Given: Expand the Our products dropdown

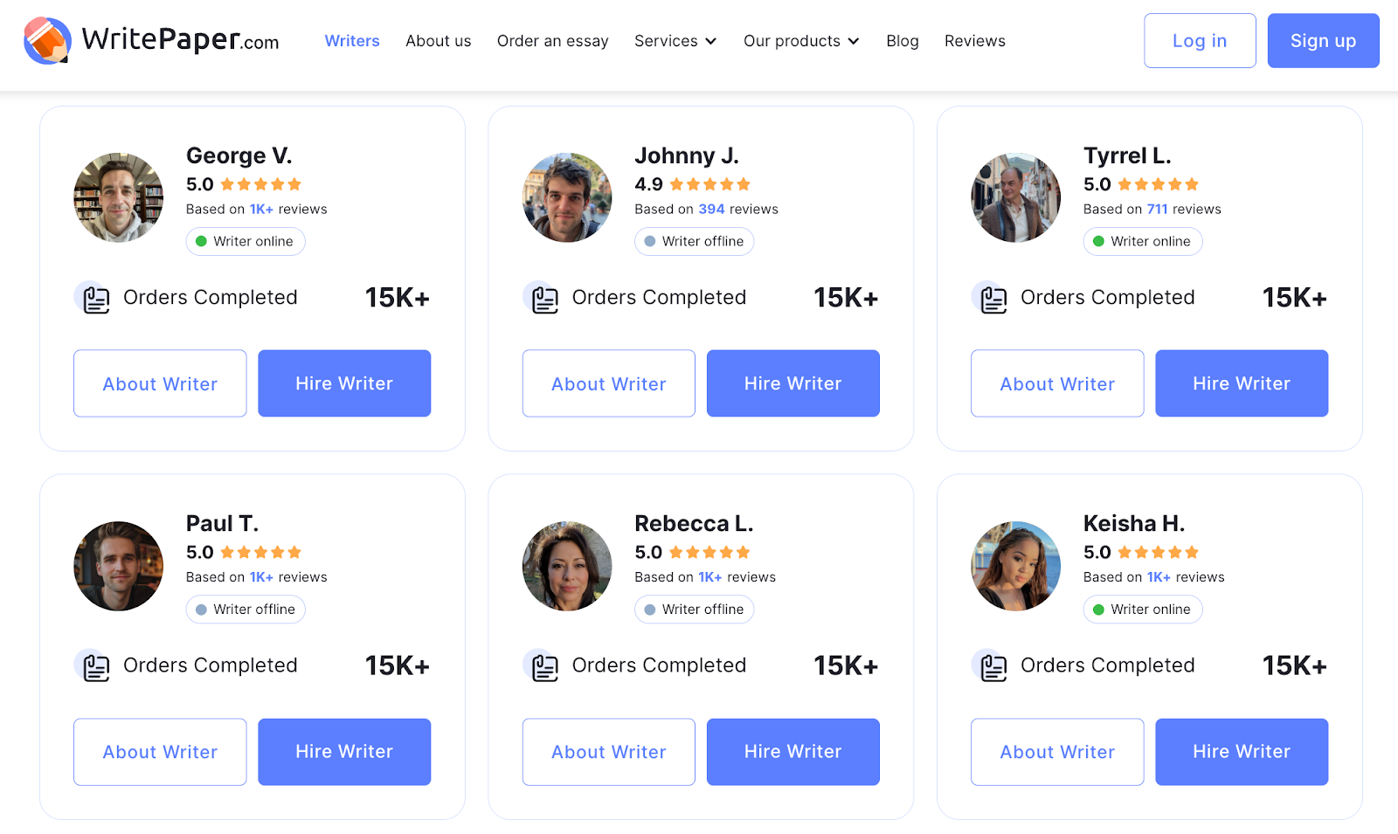Looking at the screenshot, I should [801, 41].
